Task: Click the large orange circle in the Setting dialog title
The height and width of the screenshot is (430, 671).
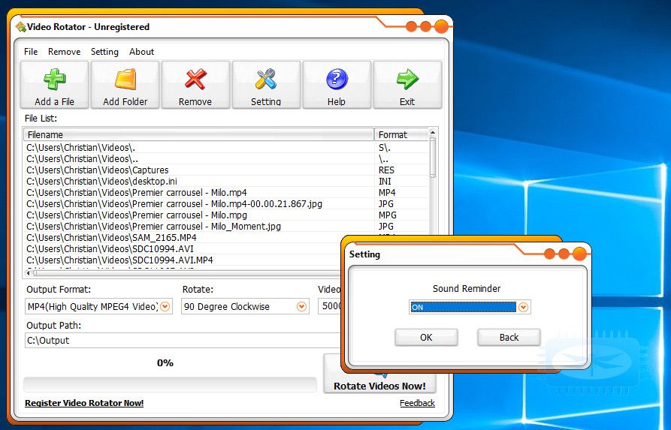Action: 580,254
